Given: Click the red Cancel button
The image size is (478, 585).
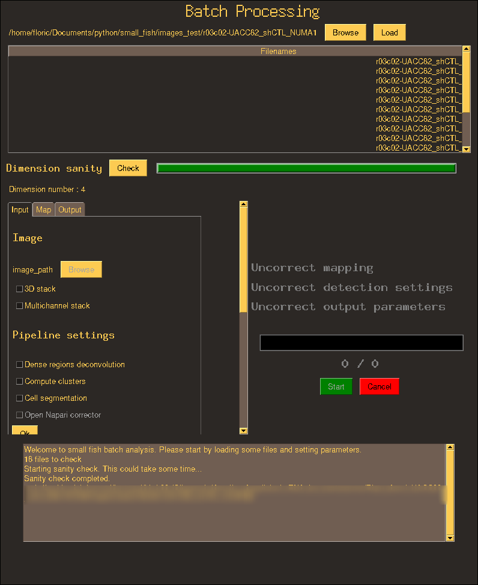Looking at the screenshot, I should [x=380, y=386].
